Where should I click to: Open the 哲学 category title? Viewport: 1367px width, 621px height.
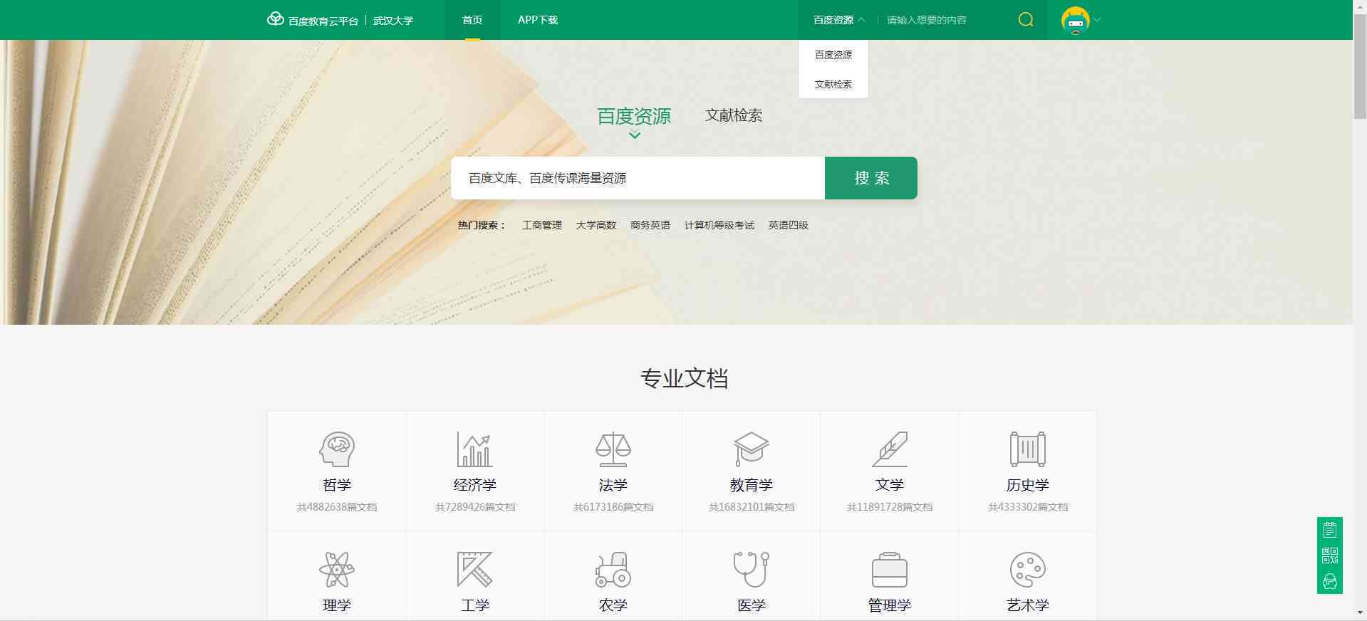(337, 485)
